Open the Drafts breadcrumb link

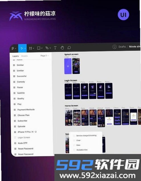[122, 47]
